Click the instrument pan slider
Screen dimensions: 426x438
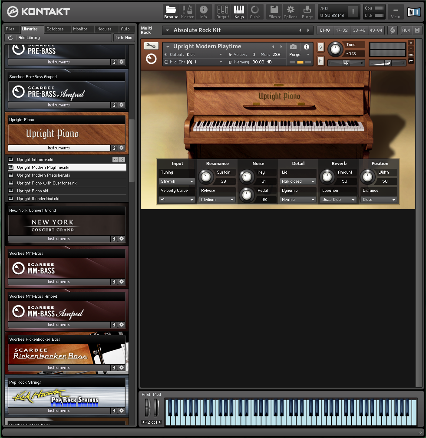point(347,63)
